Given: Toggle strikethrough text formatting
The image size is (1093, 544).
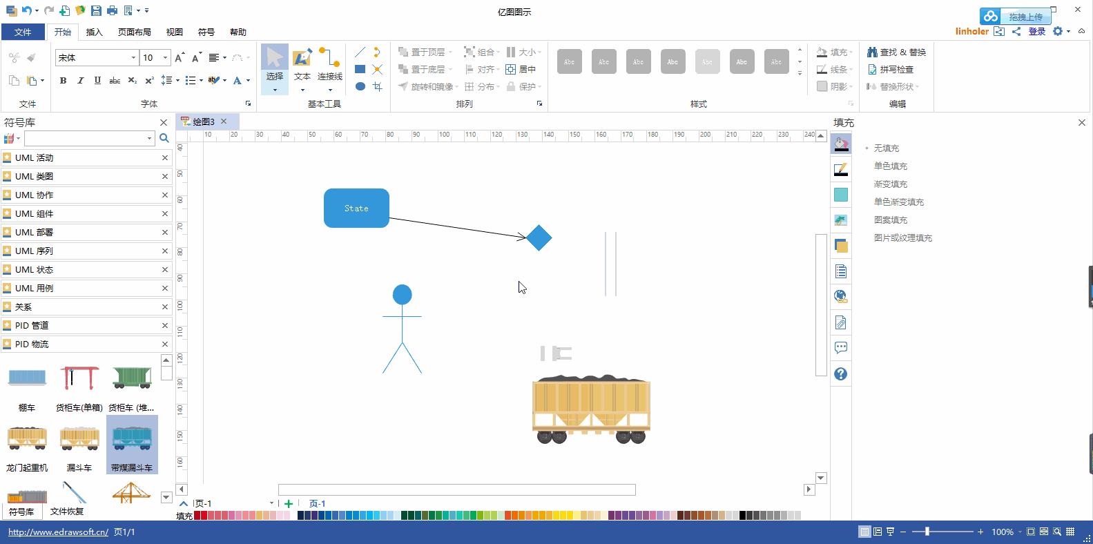Looking at the screenshot, I should coord(115,80).
